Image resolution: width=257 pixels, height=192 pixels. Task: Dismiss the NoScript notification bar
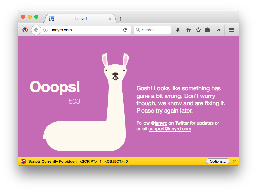[x=234, y=161]
